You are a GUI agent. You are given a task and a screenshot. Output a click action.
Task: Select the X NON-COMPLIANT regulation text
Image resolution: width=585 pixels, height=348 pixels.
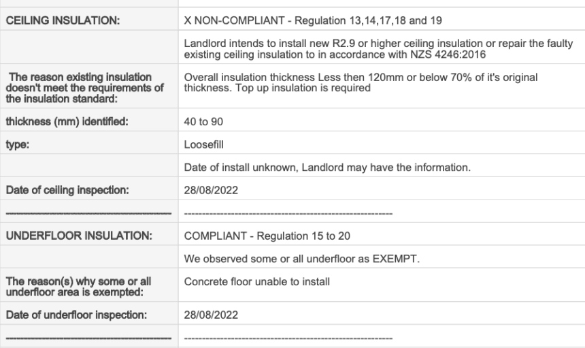click(x=313, y=20)
